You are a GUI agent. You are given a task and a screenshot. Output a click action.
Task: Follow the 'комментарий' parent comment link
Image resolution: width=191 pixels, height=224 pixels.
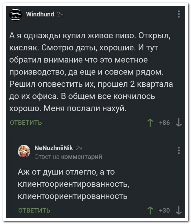pos(81,157)
